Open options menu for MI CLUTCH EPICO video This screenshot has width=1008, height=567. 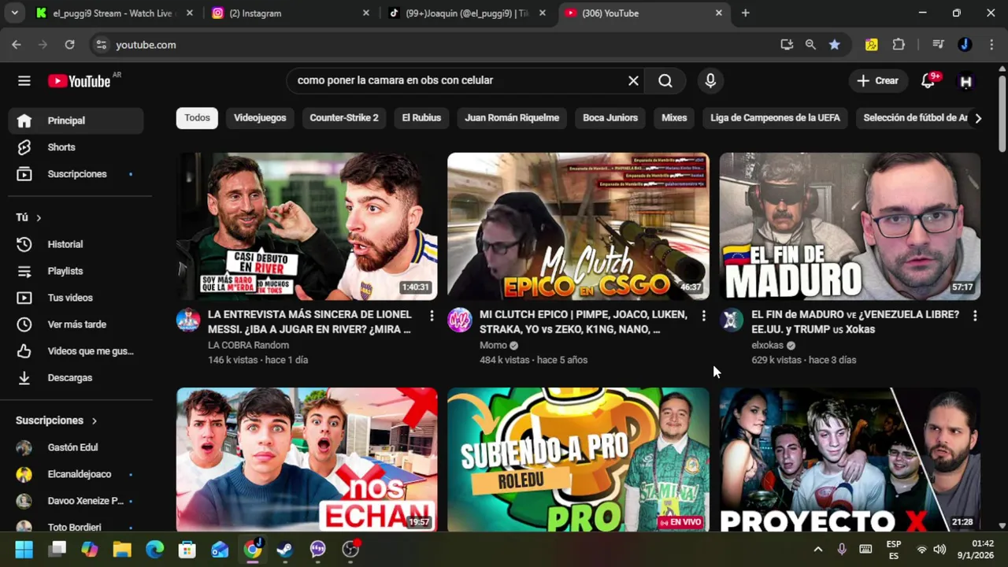pyautogui.click(x=703, y=316)
